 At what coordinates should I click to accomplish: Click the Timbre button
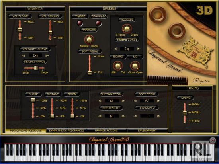tap(80, 16)
